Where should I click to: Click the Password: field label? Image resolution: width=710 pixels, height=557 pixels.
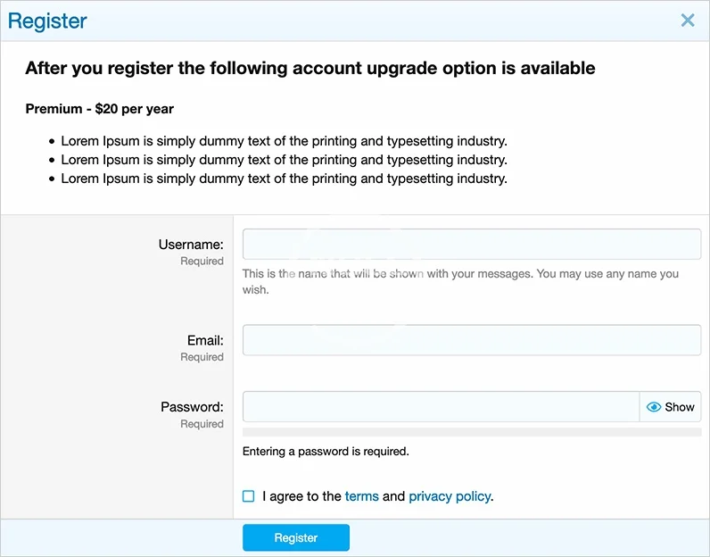tap(192, 407)
